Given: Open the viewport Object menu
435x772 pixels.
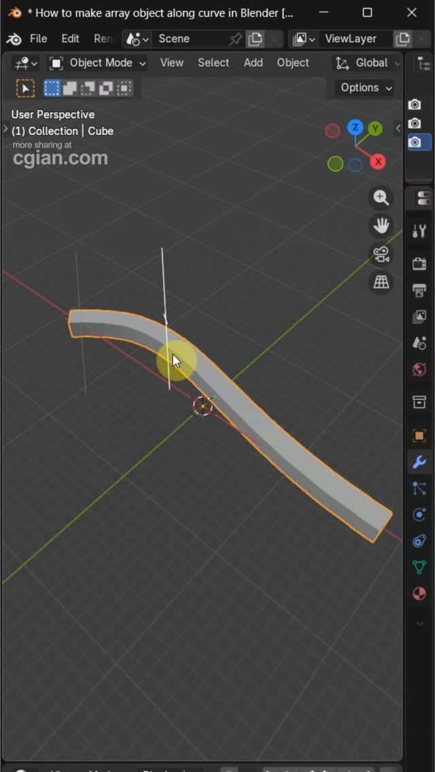Looking at the screenshot, I should [x=293, y=63].
